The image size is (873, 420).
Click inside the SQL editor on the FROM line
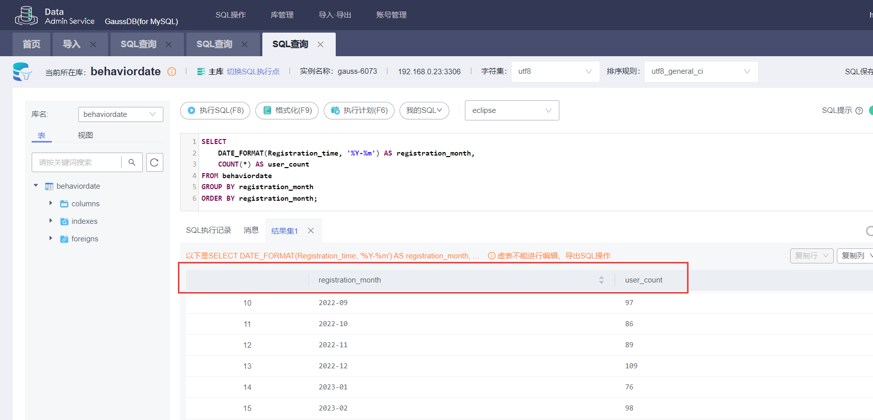(x=237, y=176)
